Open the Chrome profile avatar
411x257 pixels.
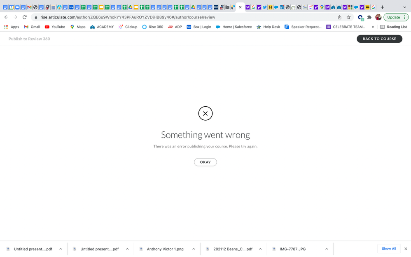[x=378, y=17]
